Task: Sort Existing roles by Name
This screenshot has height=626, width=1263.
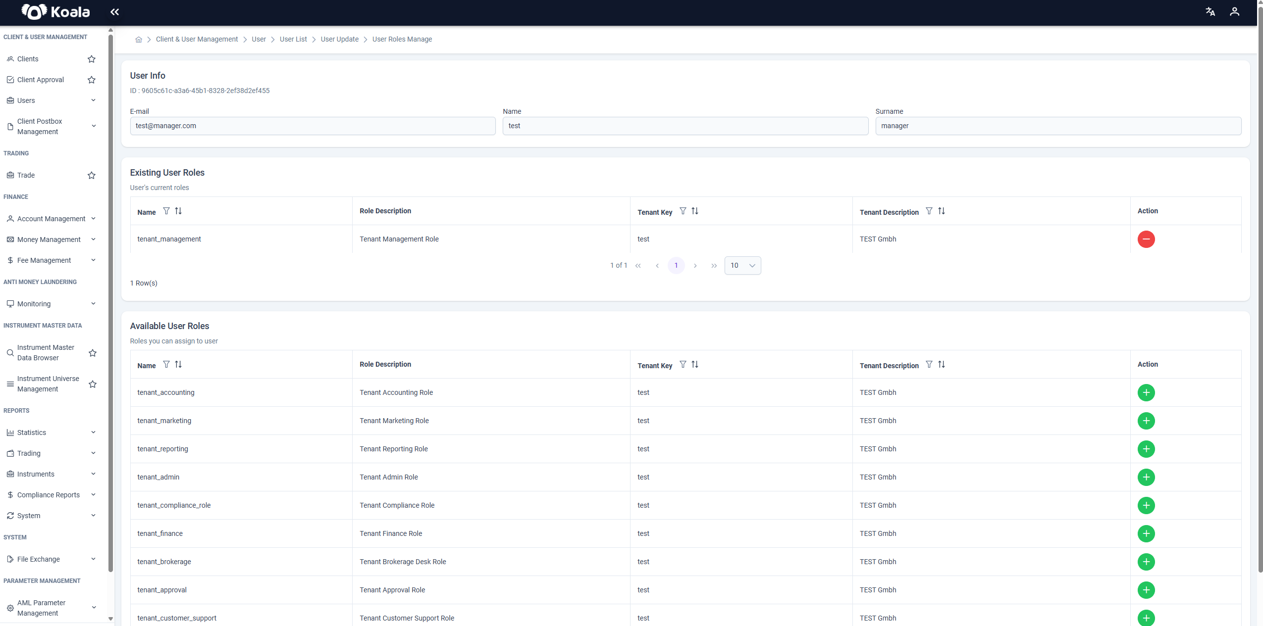Action: point(178,211)
